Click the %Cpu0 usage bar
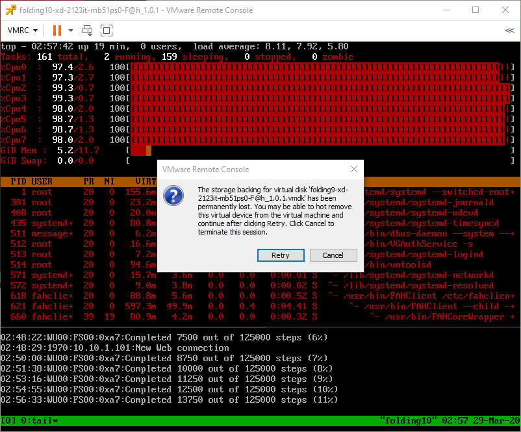521x432 pixels. [x=320, y=68]
